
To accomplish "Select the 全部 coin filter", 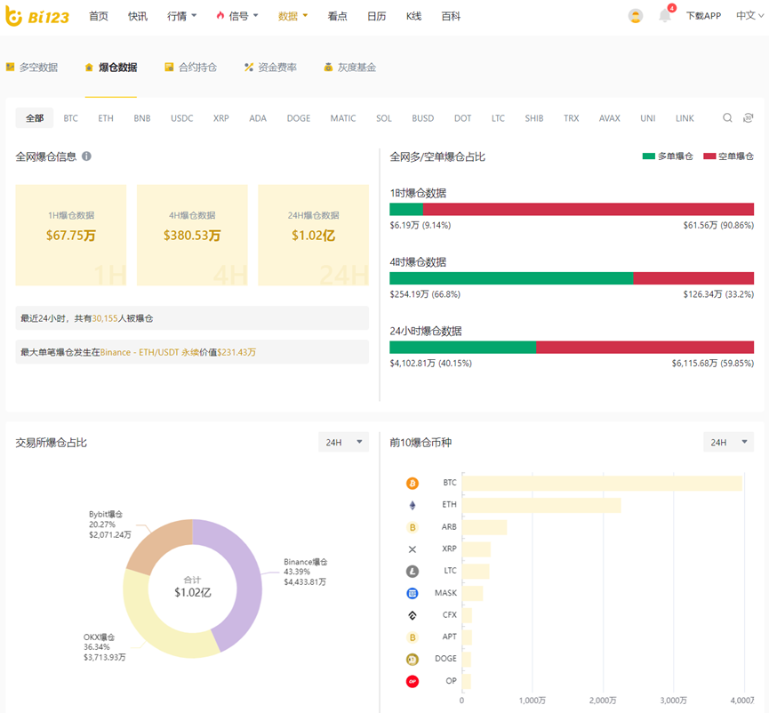I will pyautogui.click(x=35, y=118).
